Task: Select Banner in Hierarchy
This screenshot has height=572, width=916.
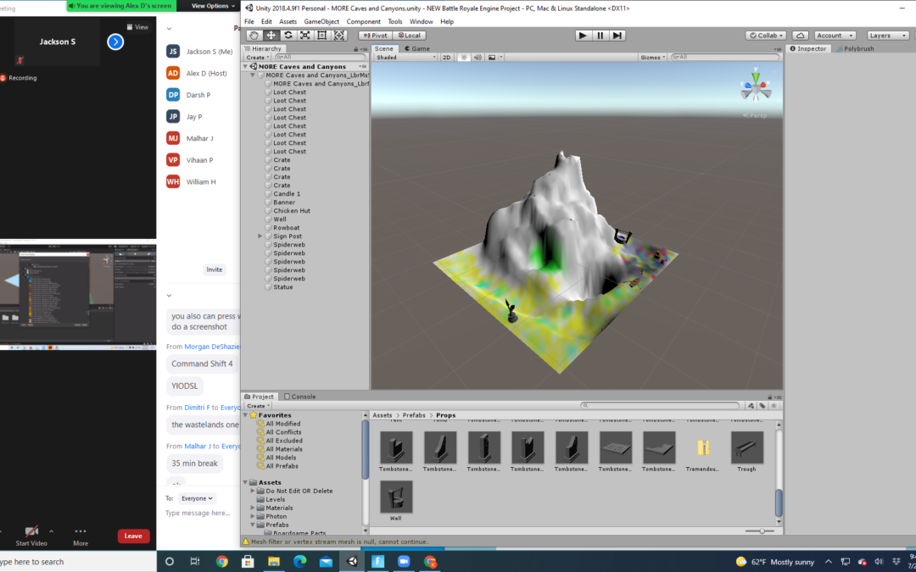Action: click(284, 203)
